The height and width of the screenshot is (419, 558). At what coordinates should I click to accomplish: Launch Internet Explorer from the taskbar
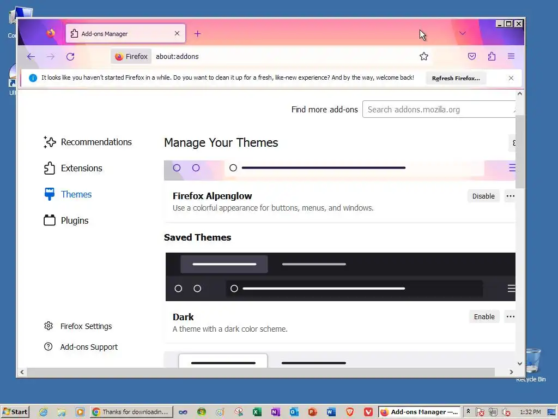[43, 412]
